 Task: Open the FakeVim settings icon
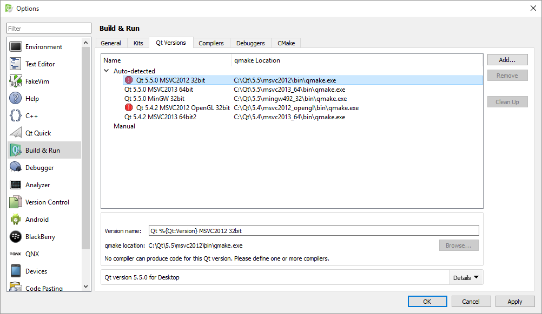click(16, 81)
